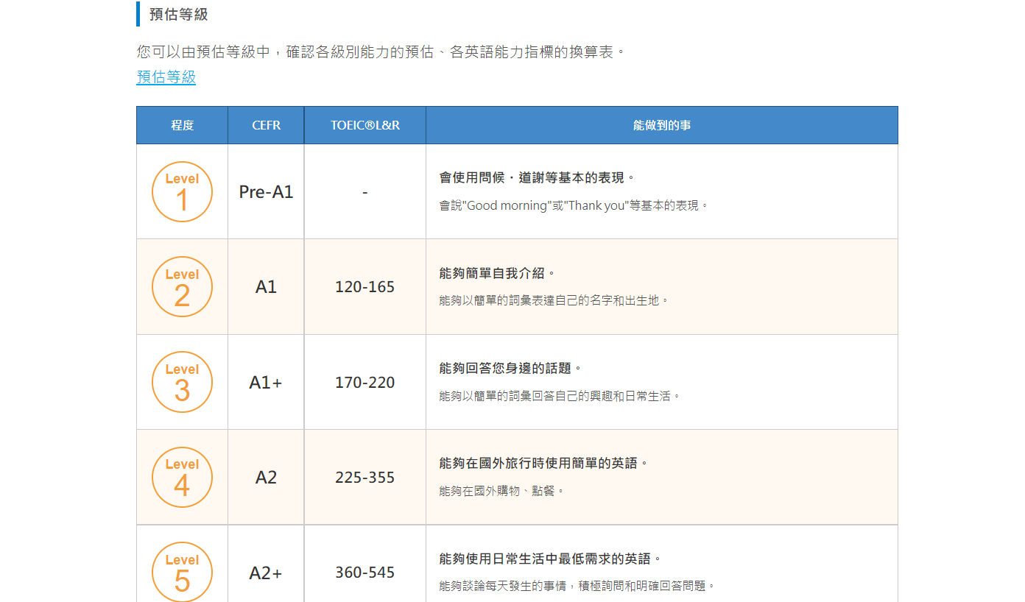
Task: Click the 170-220 TOEIC score cell
Action: 365,382
